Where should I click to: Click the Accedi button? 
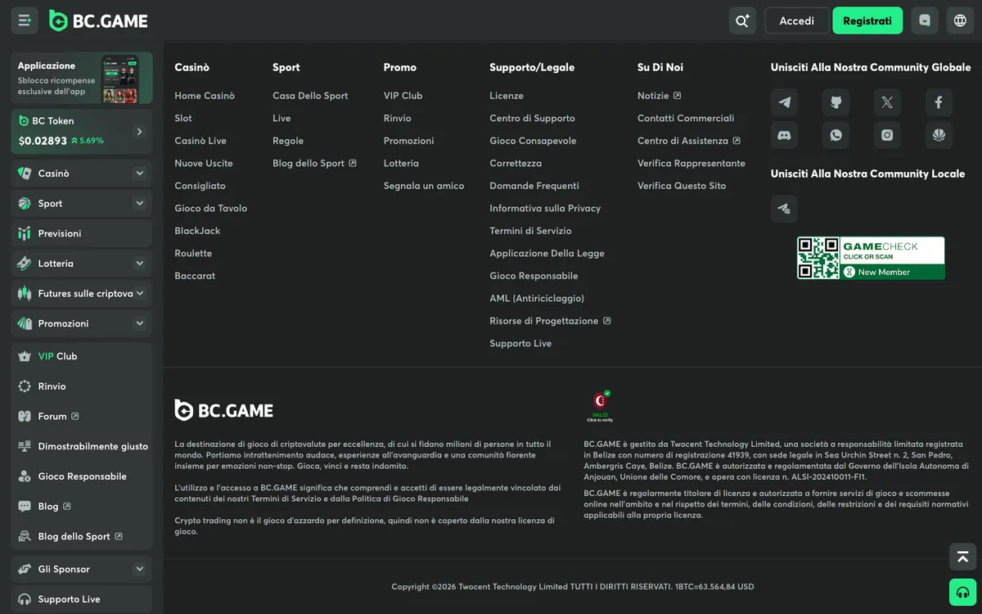[x=796, y=20]
